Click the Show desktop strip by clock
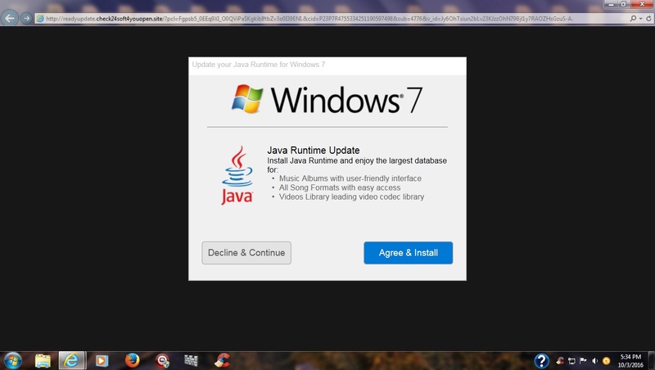 click(651, 361)
